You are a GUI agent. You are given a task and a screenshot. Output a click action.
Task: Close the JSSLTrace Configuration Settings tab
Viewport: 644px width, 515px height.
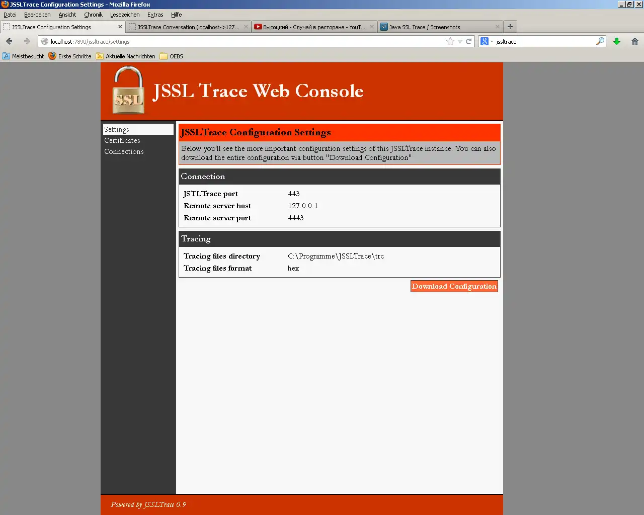pos(120,27)
